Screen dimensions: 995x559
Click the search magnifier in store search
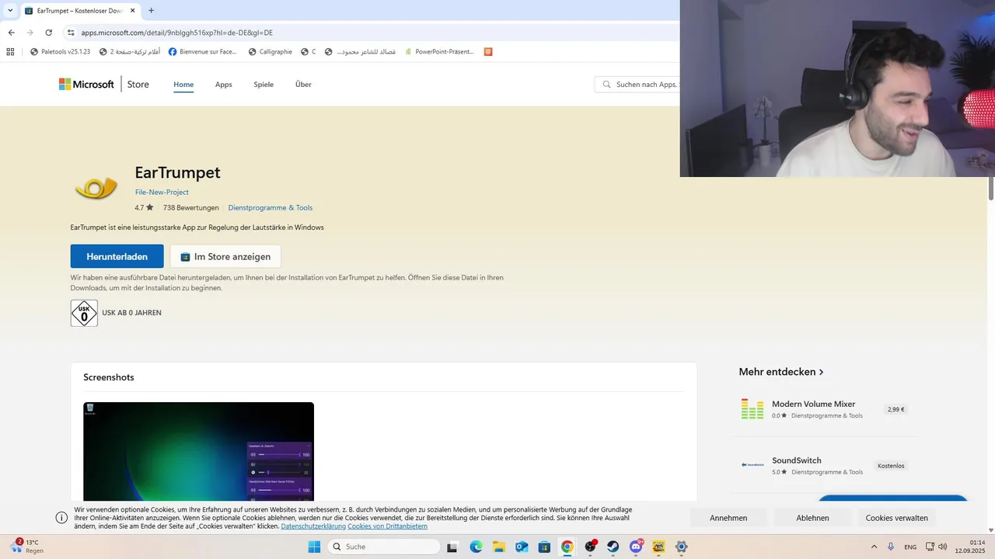tap(606, 84)
